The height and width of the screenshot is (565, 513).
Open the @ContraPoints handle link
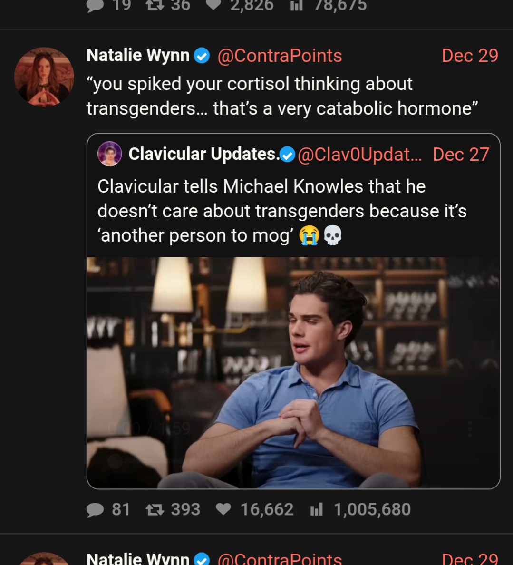(x=280, y=56)
